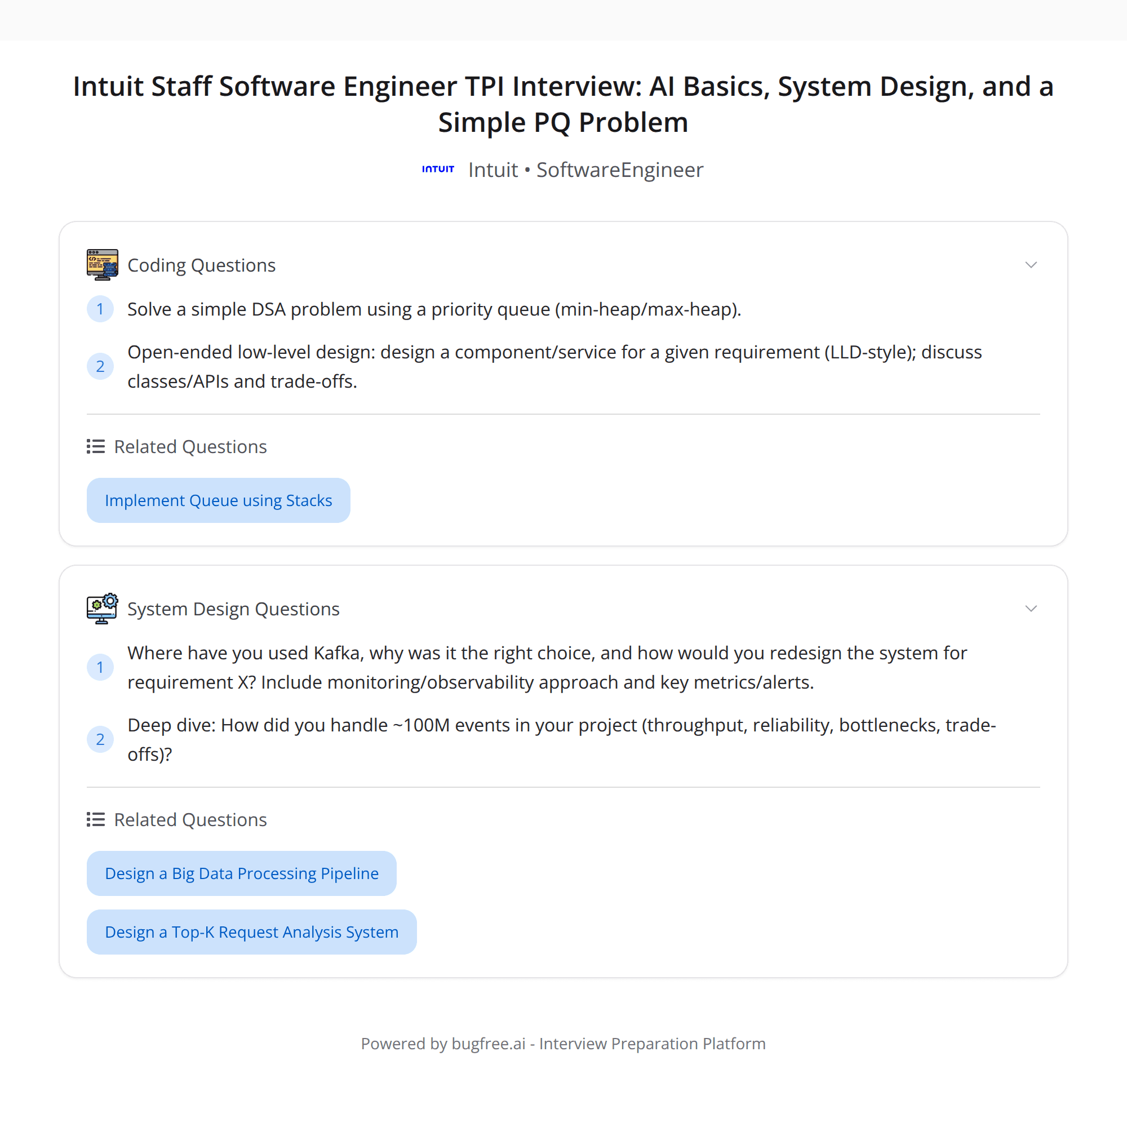Image resolution: width=1127 pixels, height=1127 pixels.
Task: Open Design a Top-K Request Analysis System
Action: point(251,931)
